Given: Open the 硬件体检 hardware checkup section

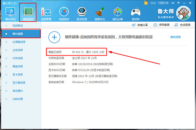Looking at the screenshot, I should pos(11,14).
